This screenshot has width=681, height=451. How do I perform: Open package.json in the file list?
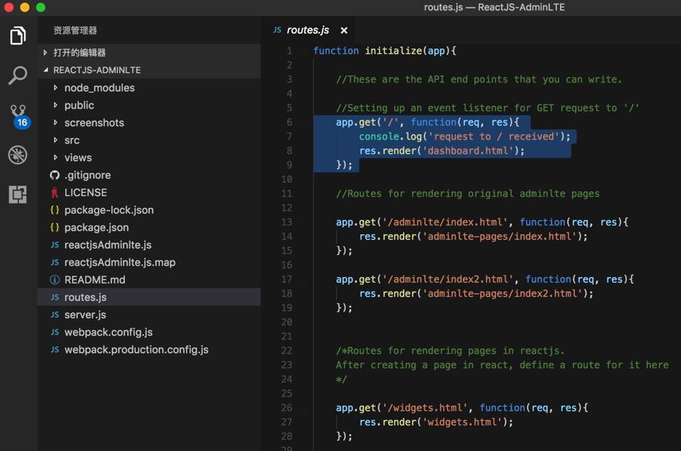[96, 228]
